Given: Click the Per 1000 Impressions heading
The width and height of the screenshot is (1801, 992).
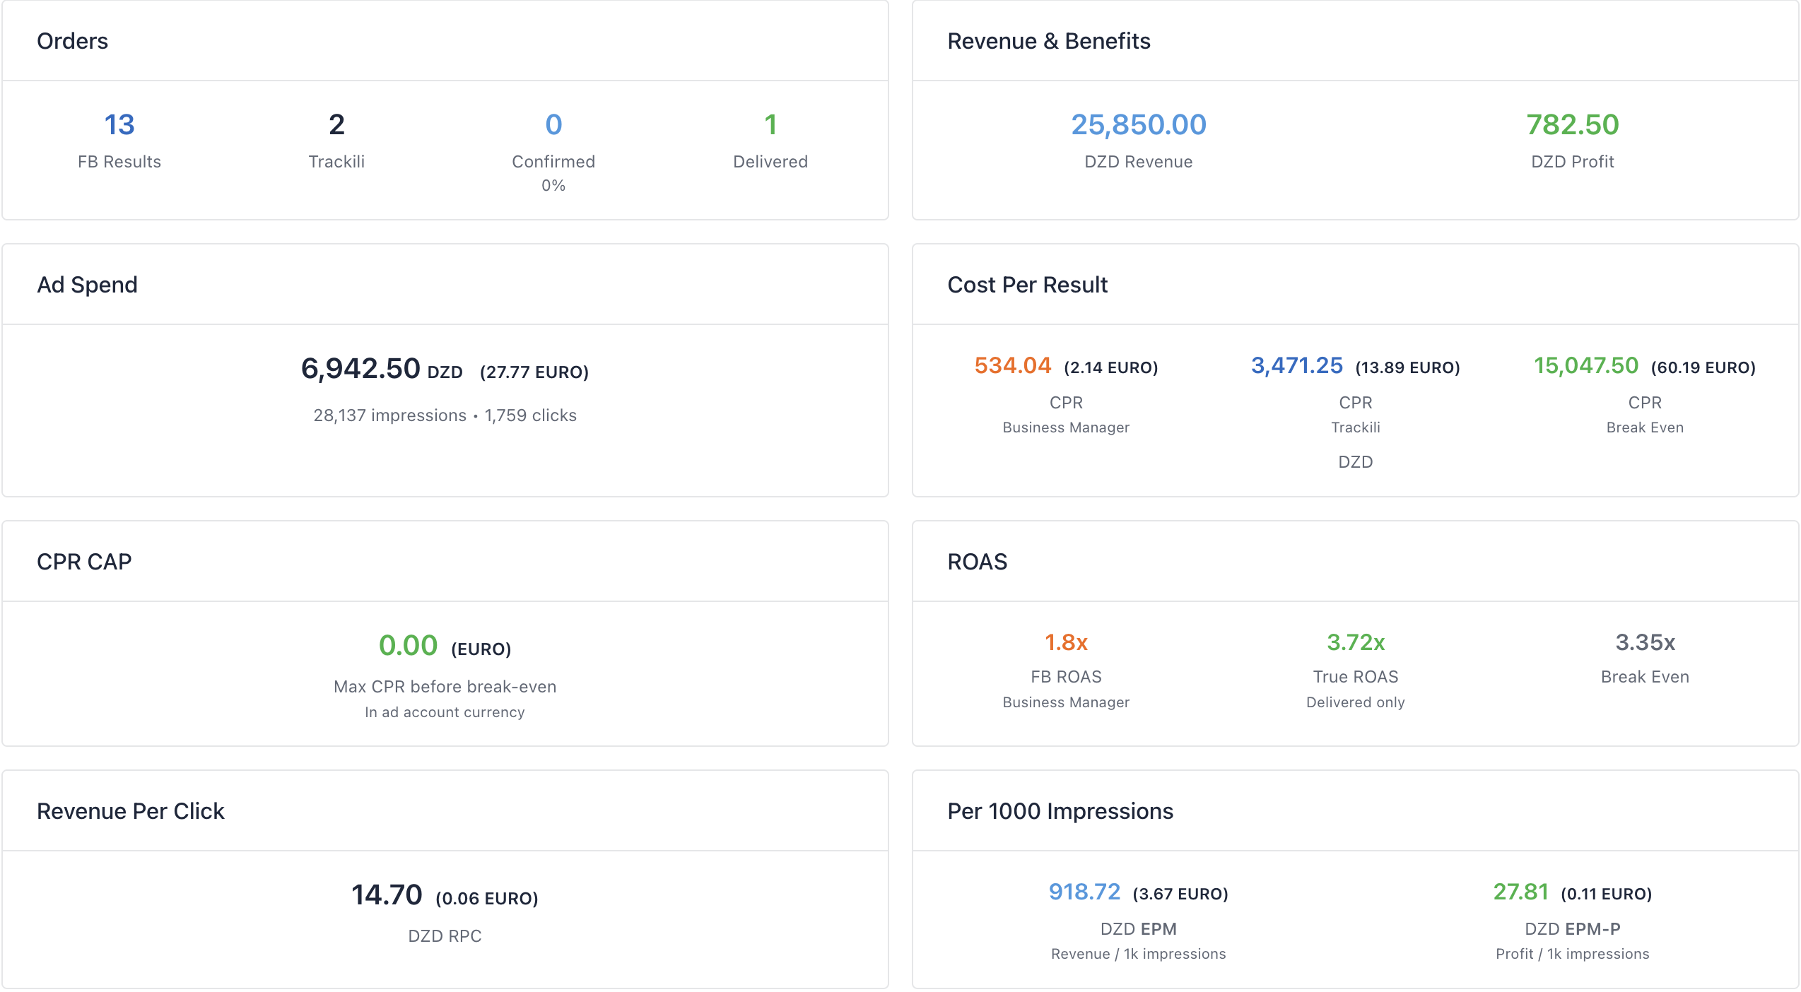Looking at the screenshot, I should 1060,811.
